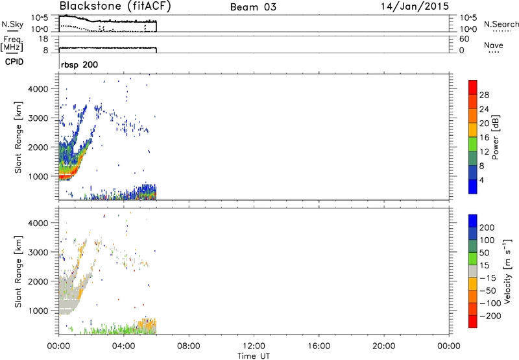Click the '04:00' time tick label
The width and height of the screenshot is (519, 360).
123,346
